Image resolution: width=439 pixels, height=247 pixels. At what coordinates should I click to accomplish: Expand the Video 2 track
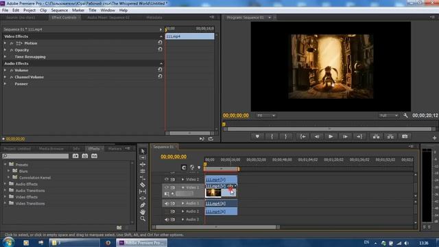click(x=183, y=179)
